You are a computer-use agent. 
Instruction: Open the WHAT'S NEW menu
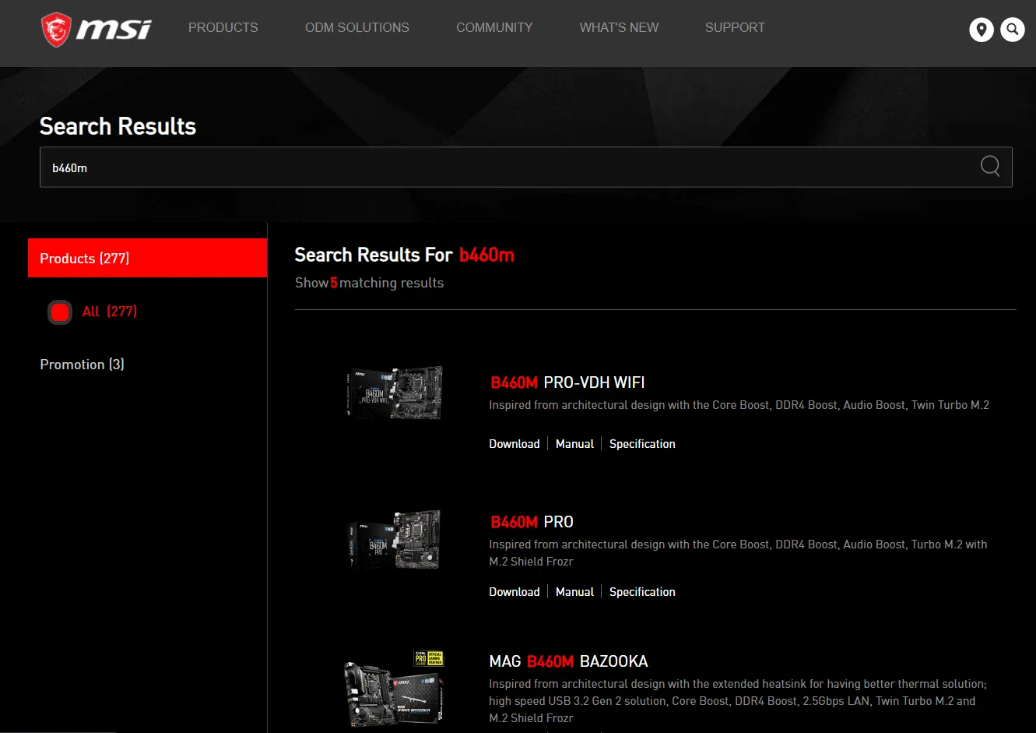point(619,27)
